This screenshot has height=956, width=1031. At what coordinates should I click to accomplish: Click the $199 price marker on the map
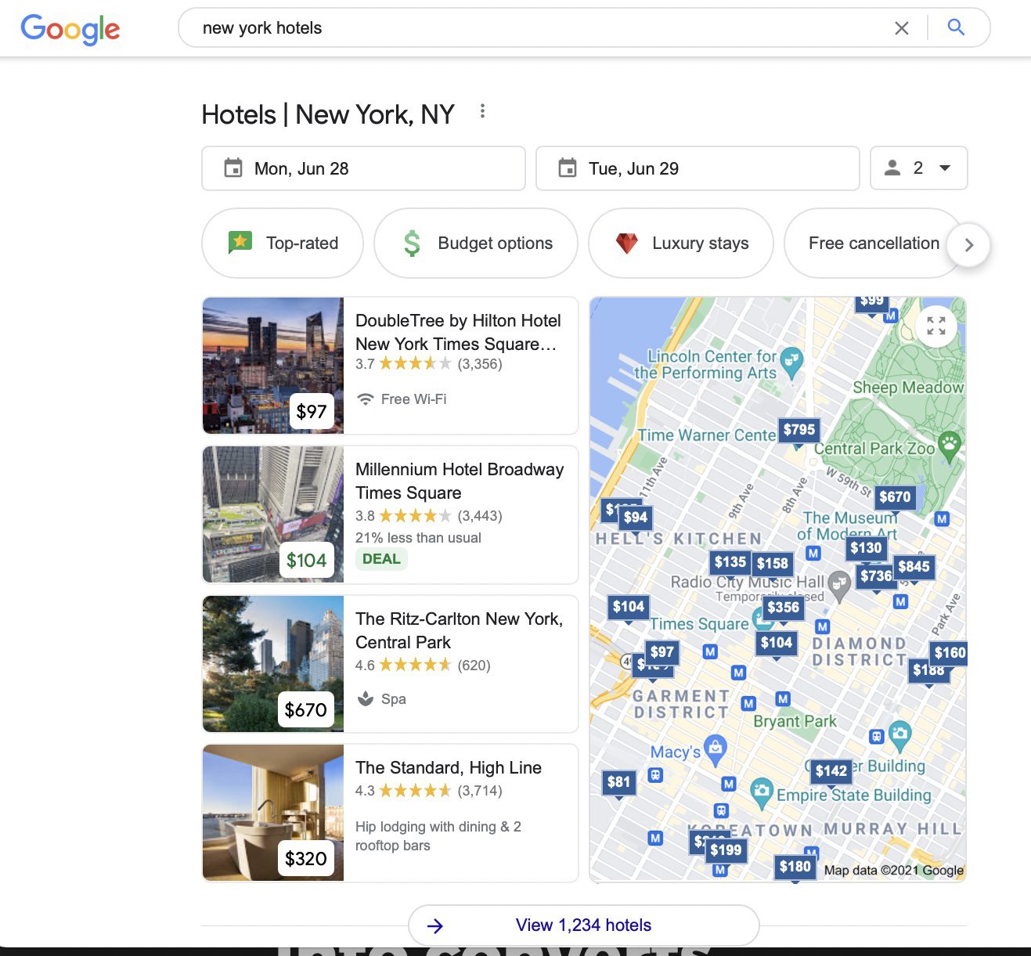tap(726, 850)
